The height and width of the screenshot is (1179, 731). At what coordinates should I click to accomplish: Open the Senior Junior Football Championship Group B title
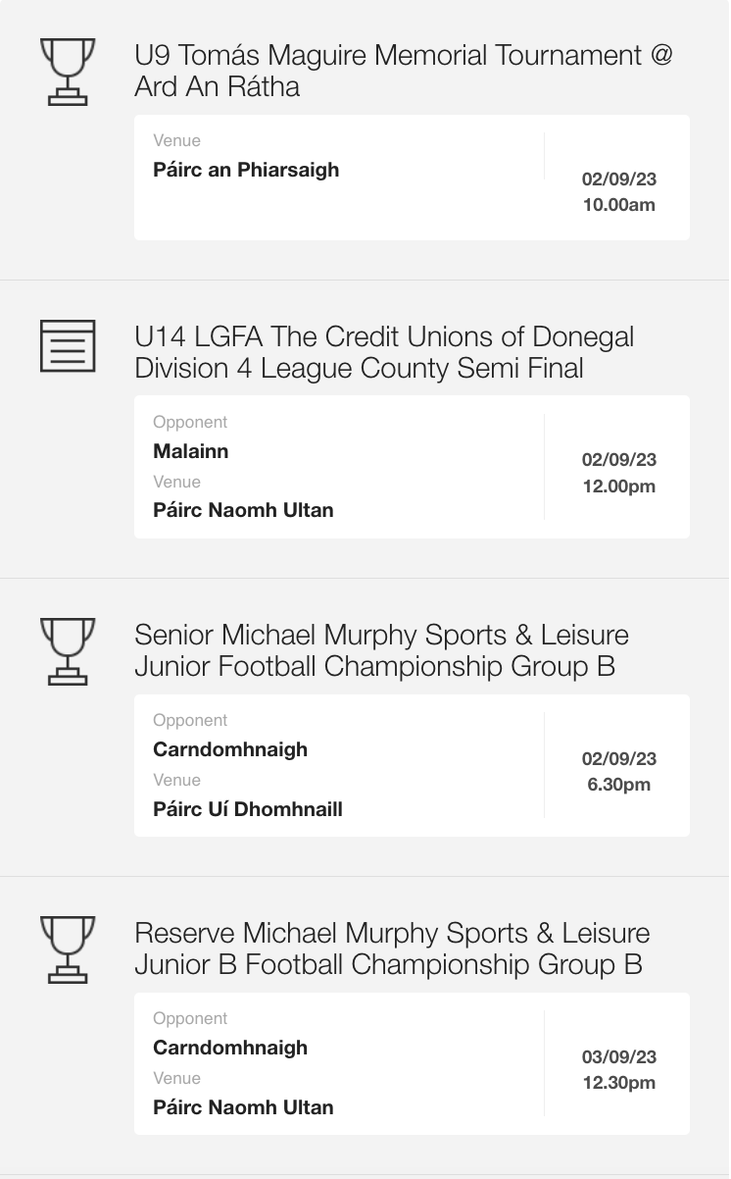(381, 650)
